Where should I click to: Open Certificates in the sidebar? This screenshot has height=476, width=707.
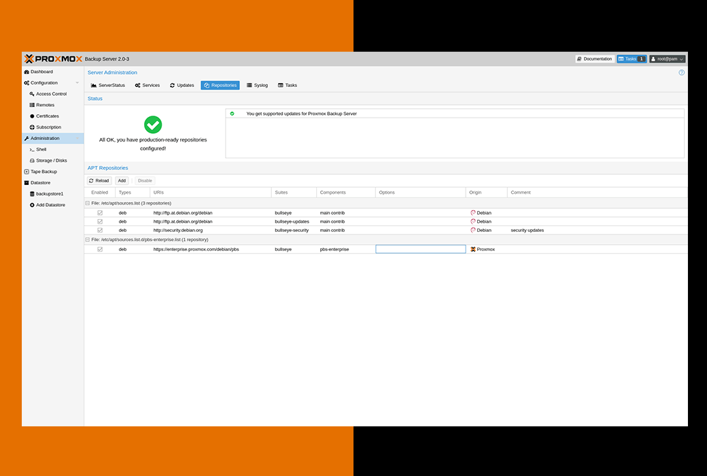tap(53, 116)
